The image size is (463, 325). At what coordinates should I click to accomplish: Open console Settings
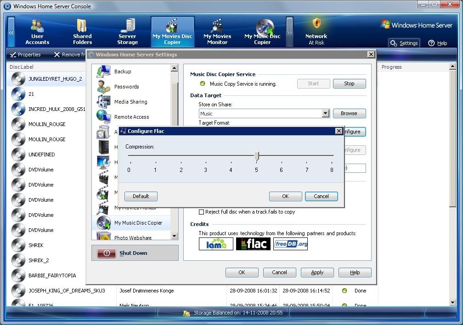[404, 43]
